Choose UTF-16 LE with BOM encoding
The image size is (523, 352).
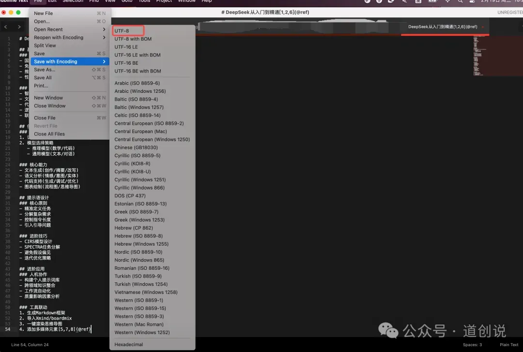tap(153, 55)
